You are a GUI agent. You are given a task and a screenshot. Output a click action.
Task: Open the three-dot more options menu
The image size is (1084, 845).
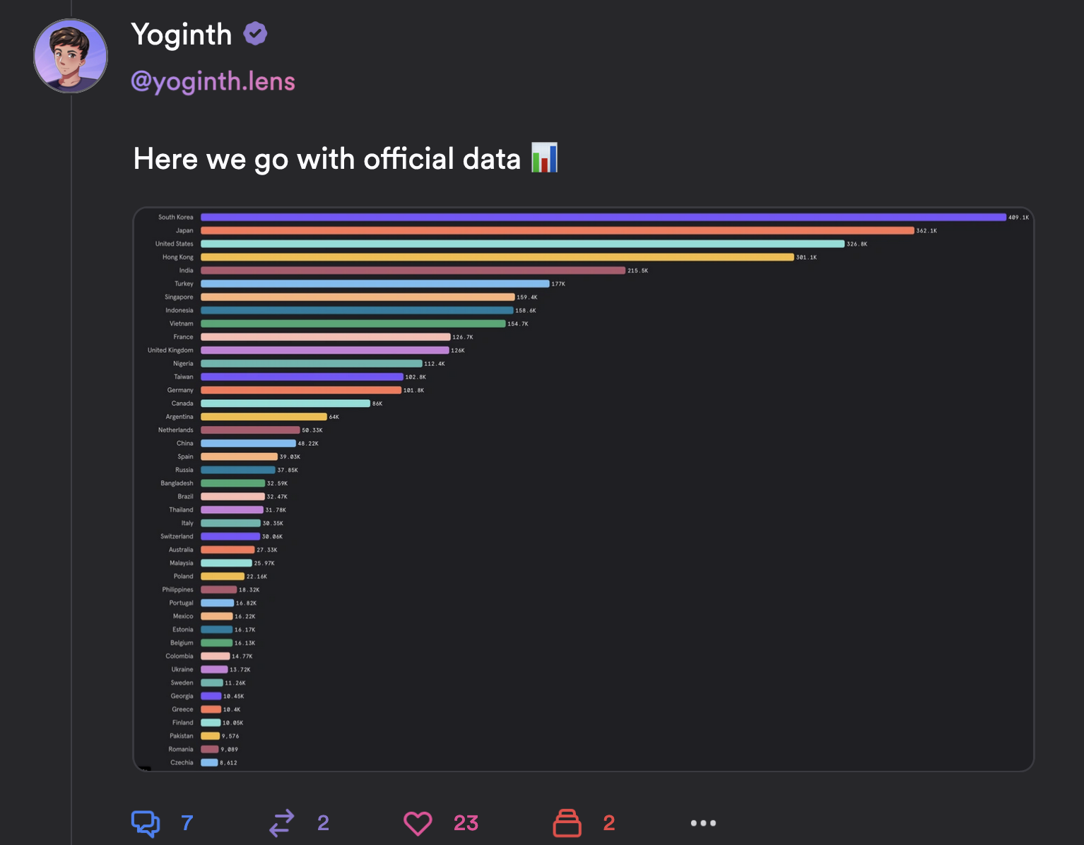[703, 823]
